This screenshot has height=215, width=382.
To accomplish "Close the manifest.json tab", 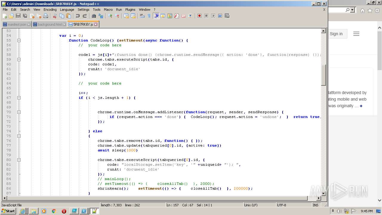I will [29, 24].
